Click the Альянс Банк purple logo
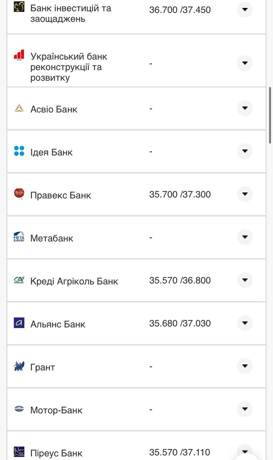 (19, 323)
